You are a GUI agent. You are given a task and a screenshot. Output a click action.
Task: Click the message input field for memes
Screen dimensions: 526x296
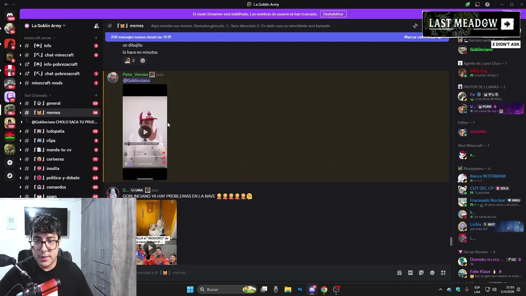[x=263, y=273]
